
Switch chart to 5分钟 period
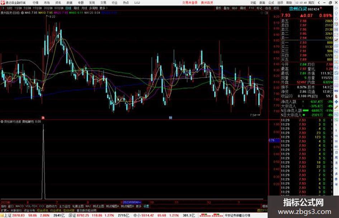pyautogui.click(x=27, y=8)
